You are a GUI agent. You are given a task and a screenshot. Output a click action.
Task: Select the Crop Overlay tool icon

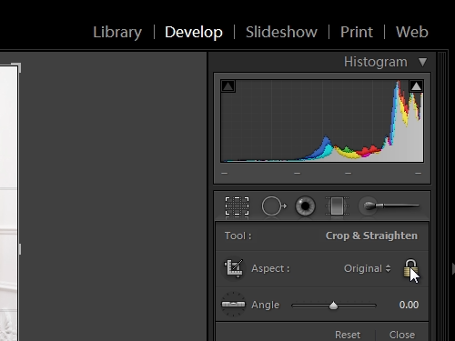[237, 206]
